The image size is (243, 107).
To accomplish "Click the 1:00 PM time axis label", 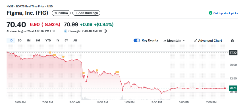I will 129,102.
